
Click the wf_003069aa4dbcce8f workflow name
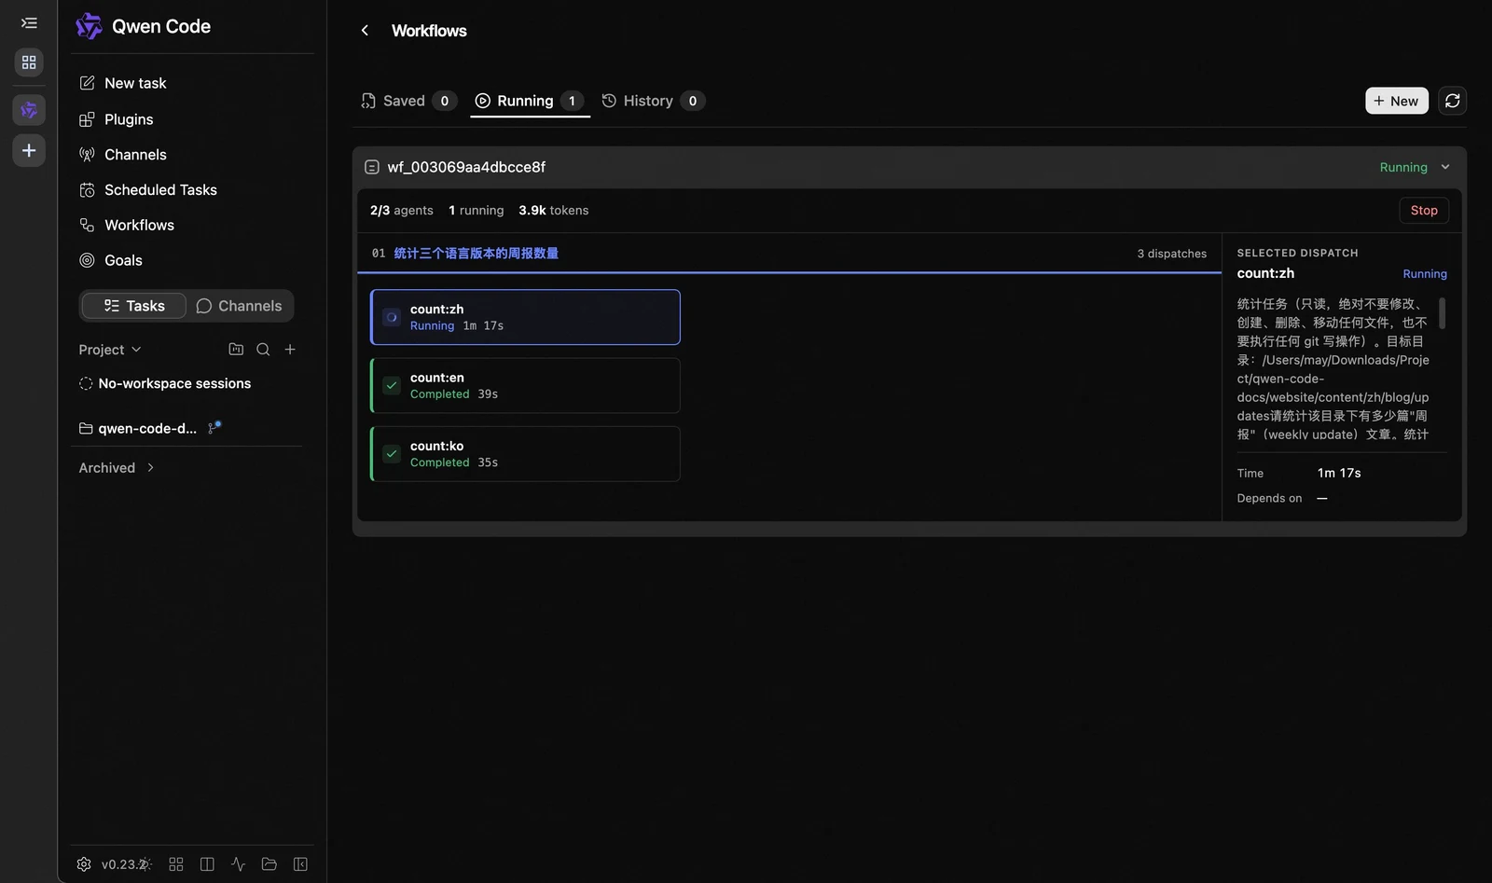click(466, 167)
